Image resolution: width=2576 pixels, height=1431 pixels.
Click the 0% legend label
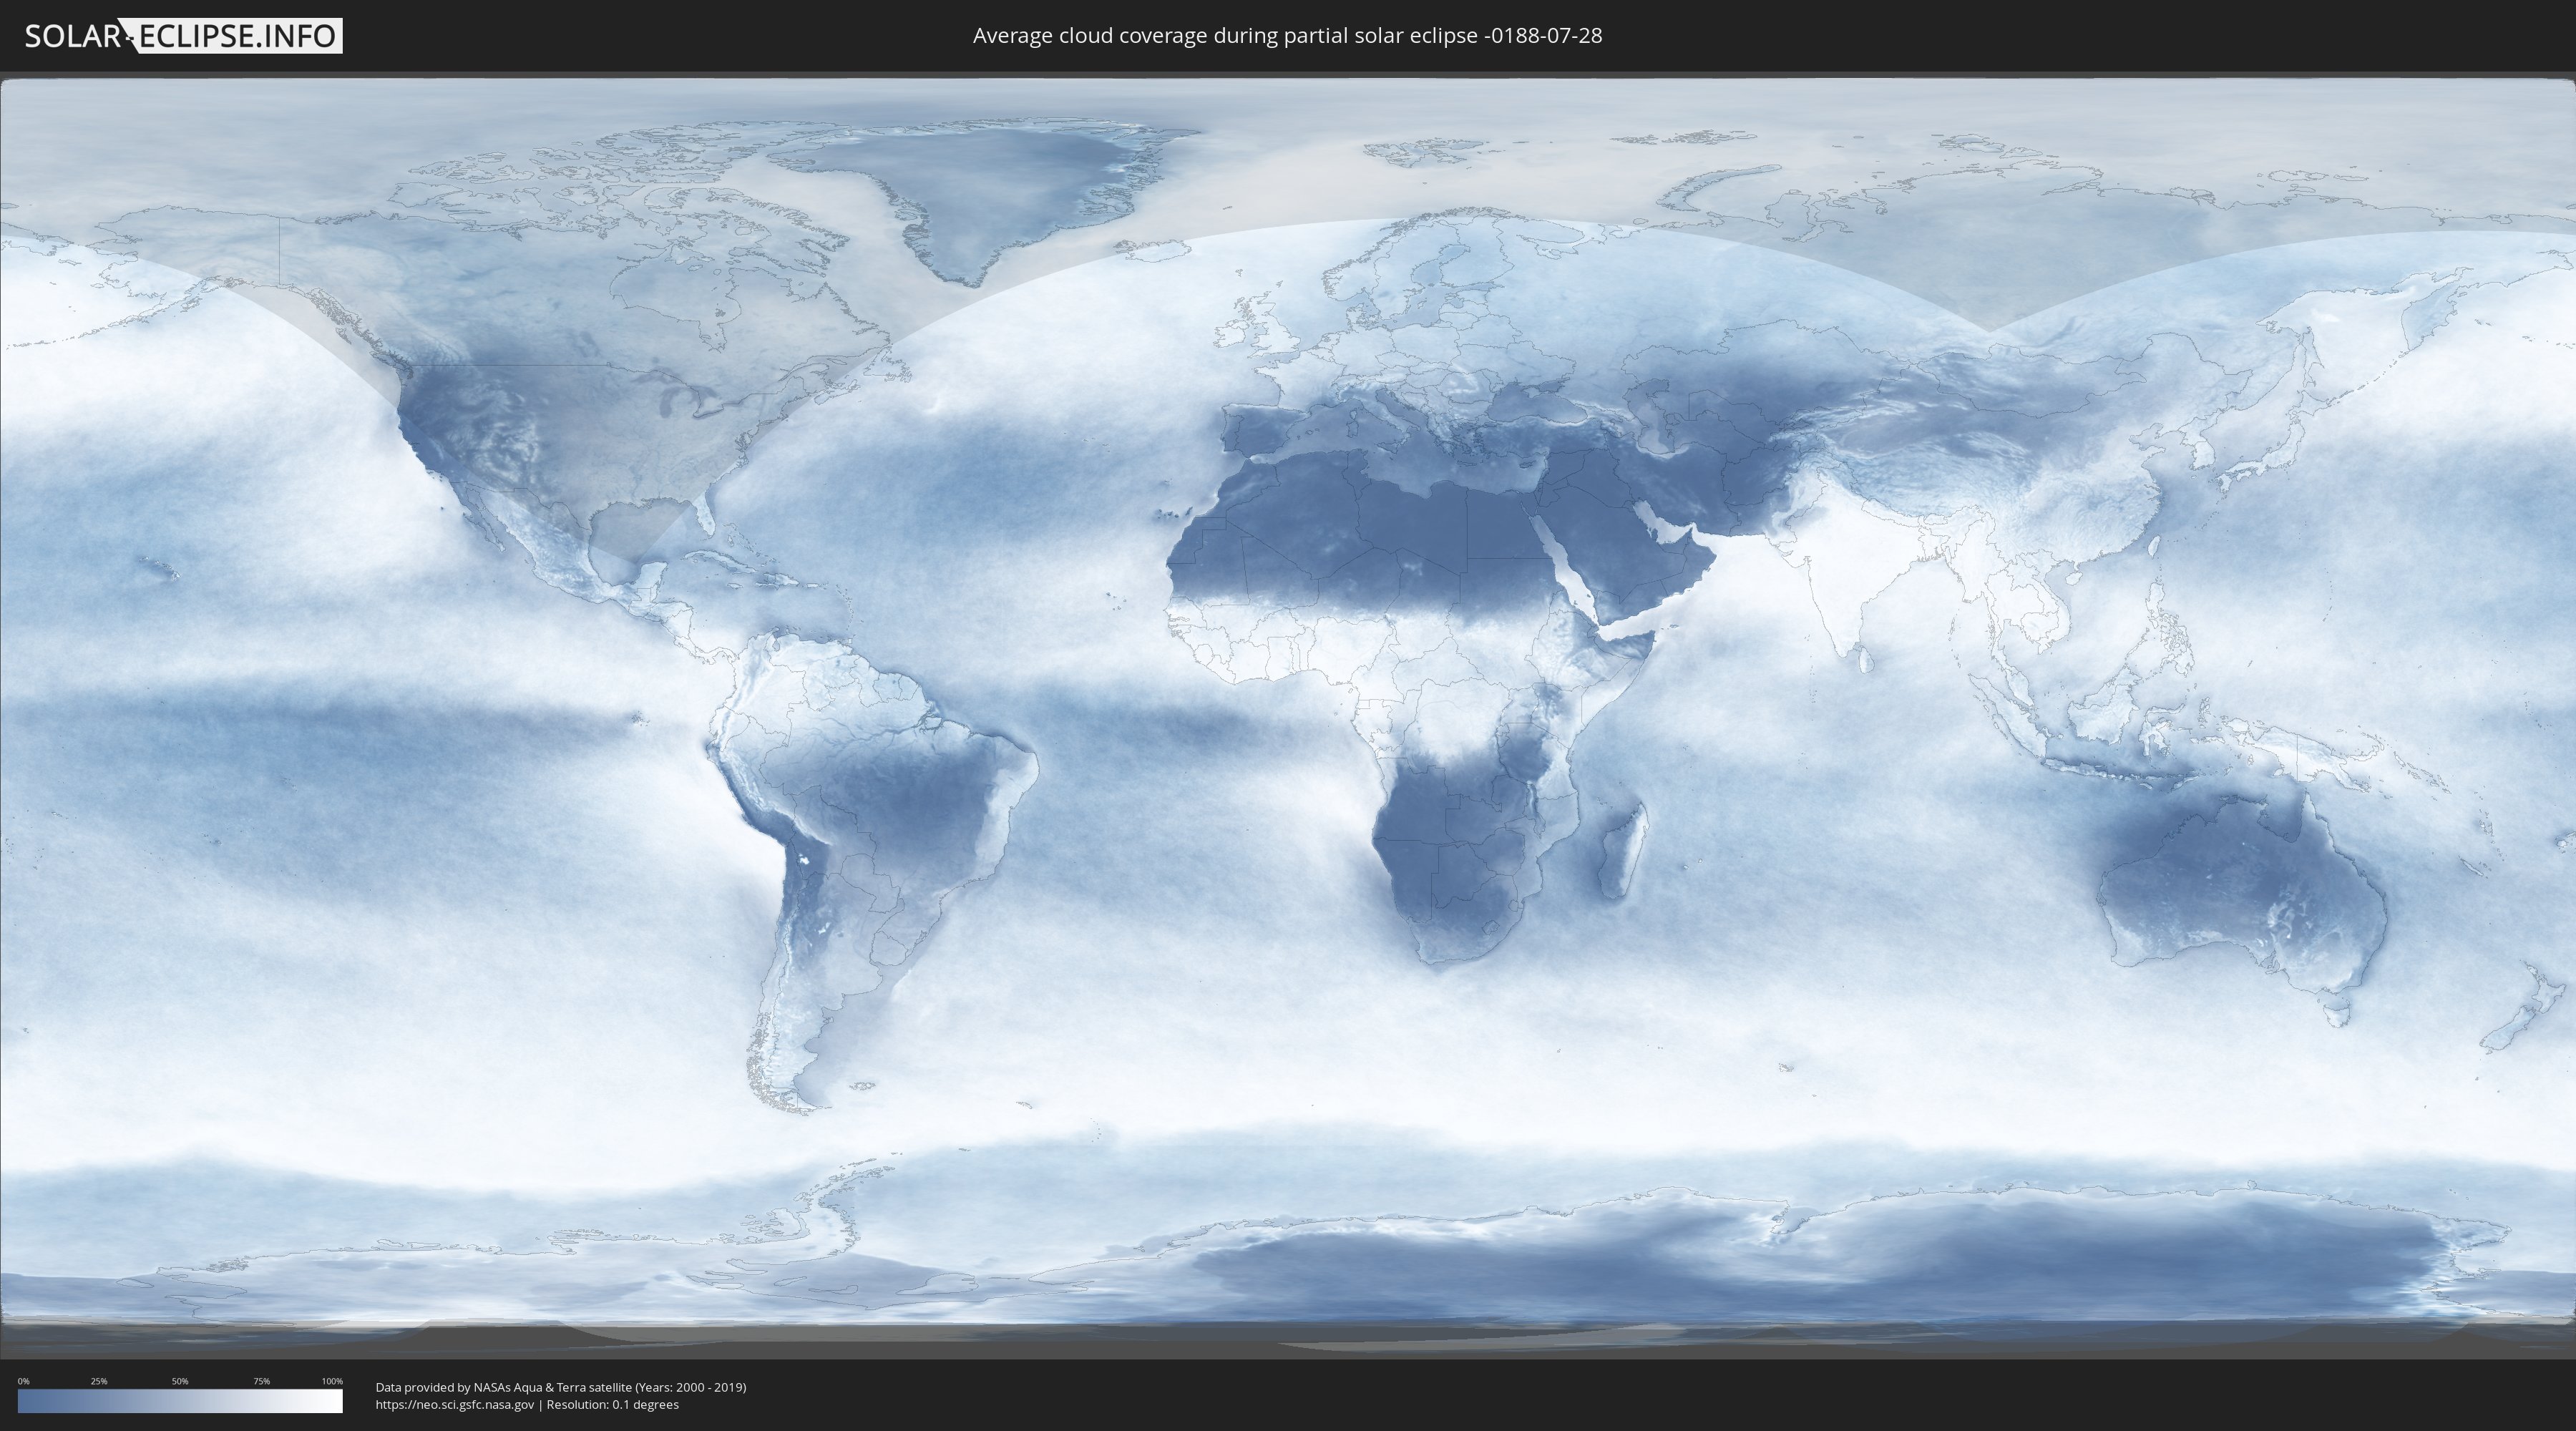coord(24,1381)
